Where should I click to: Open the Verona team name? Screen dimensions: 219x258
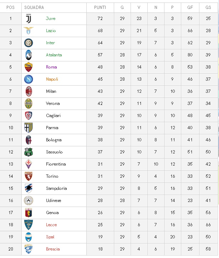point(53,103)
